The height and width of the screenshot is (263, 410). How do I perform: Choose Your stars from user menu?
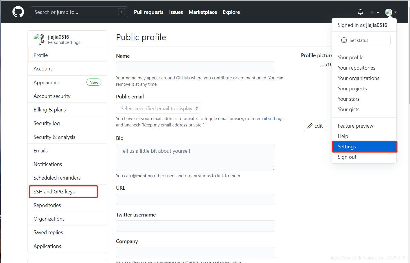click(364, 99)
